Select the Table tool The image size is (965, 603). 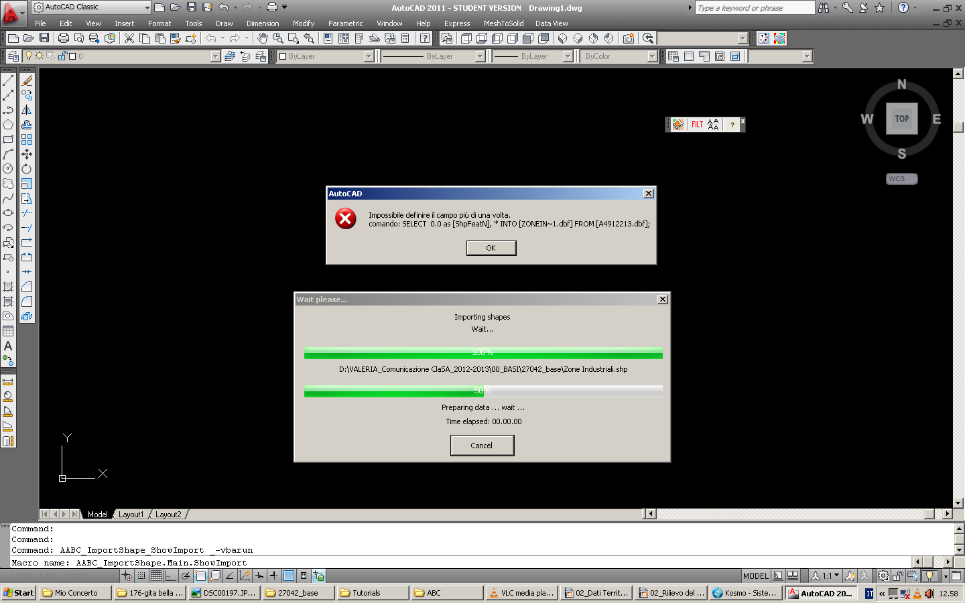(8, 331)
